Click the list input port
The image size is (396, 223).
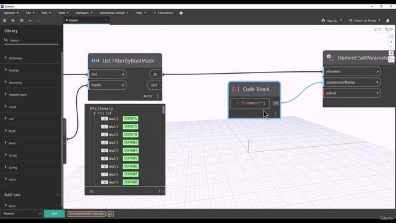coord(107,74)
